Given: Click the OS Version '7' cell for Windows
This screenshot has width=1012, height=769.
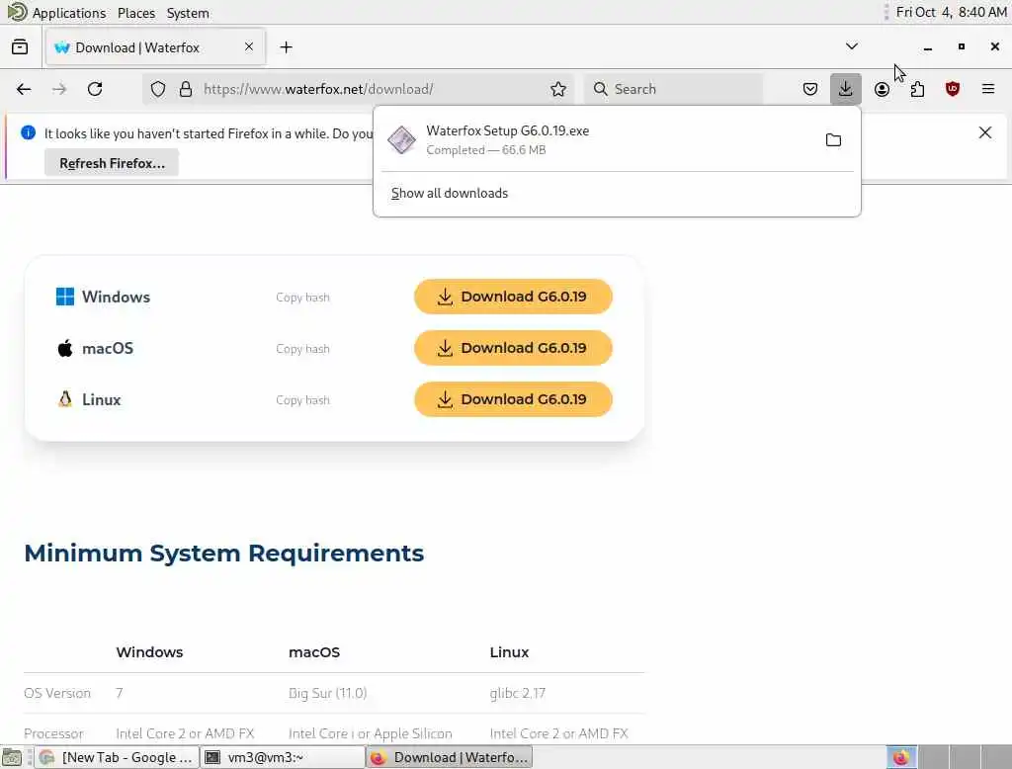Looking at the screenshot, I should pyautogui.click(x=120, y=693).
